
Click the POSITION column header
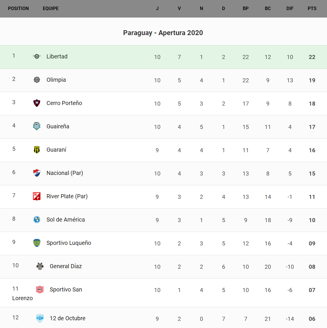[x=18, y=9]
